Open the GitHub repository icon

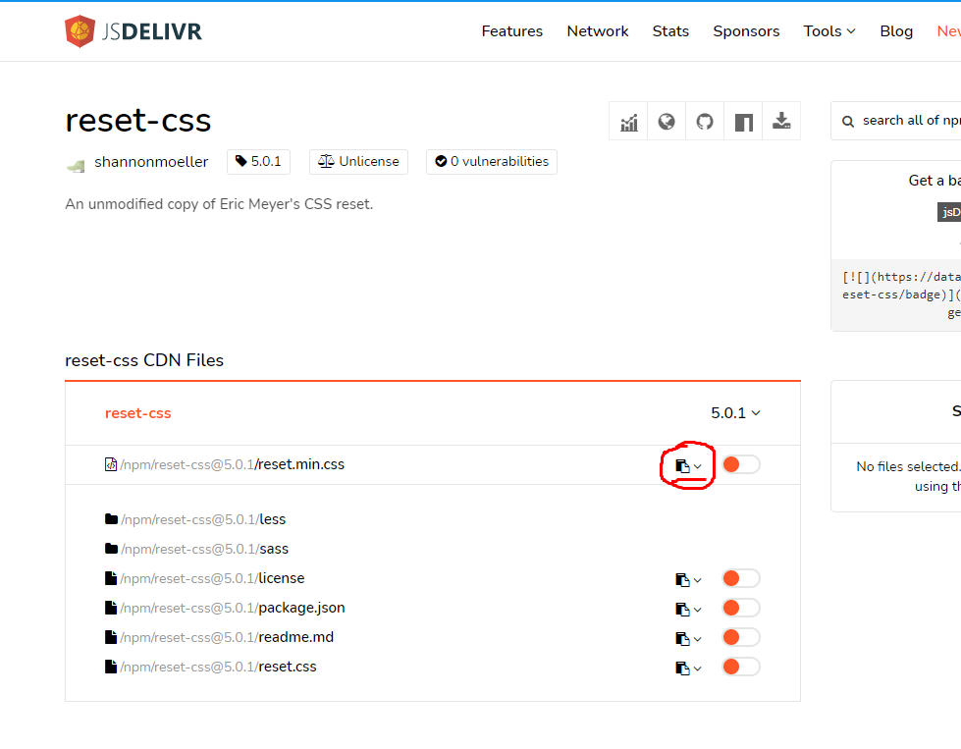(705, 122)
